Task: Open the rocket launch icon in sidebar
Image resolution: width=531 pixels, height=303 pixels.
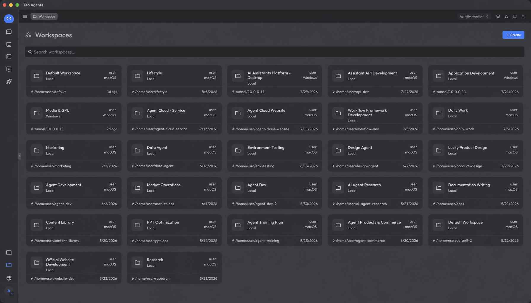Action: pos(9,82)
